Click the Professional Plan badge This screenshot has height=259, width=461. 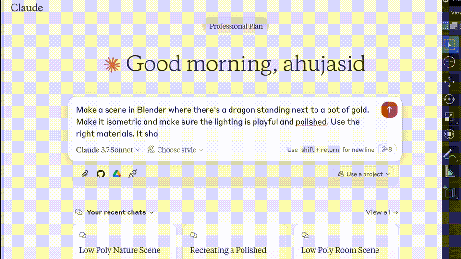[x=236, y=26]
